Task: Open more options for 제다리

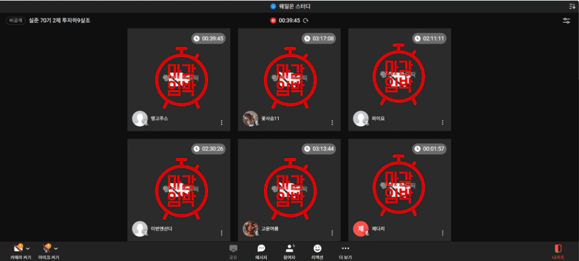Action: coord(443,233)
